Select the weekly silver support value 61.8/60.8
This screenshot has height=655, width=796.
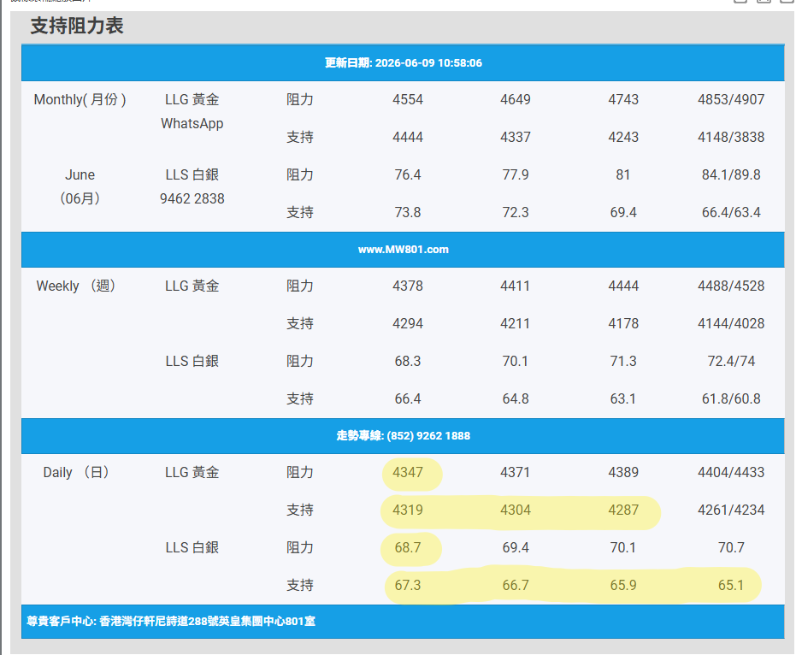(731, 398)
